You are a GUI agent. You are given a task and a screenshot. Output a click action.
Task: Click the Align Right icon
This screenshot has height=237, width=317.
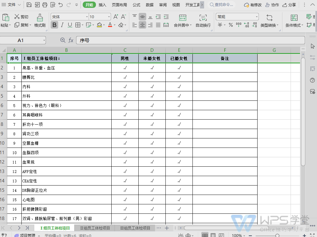click(x=150, y=25)
